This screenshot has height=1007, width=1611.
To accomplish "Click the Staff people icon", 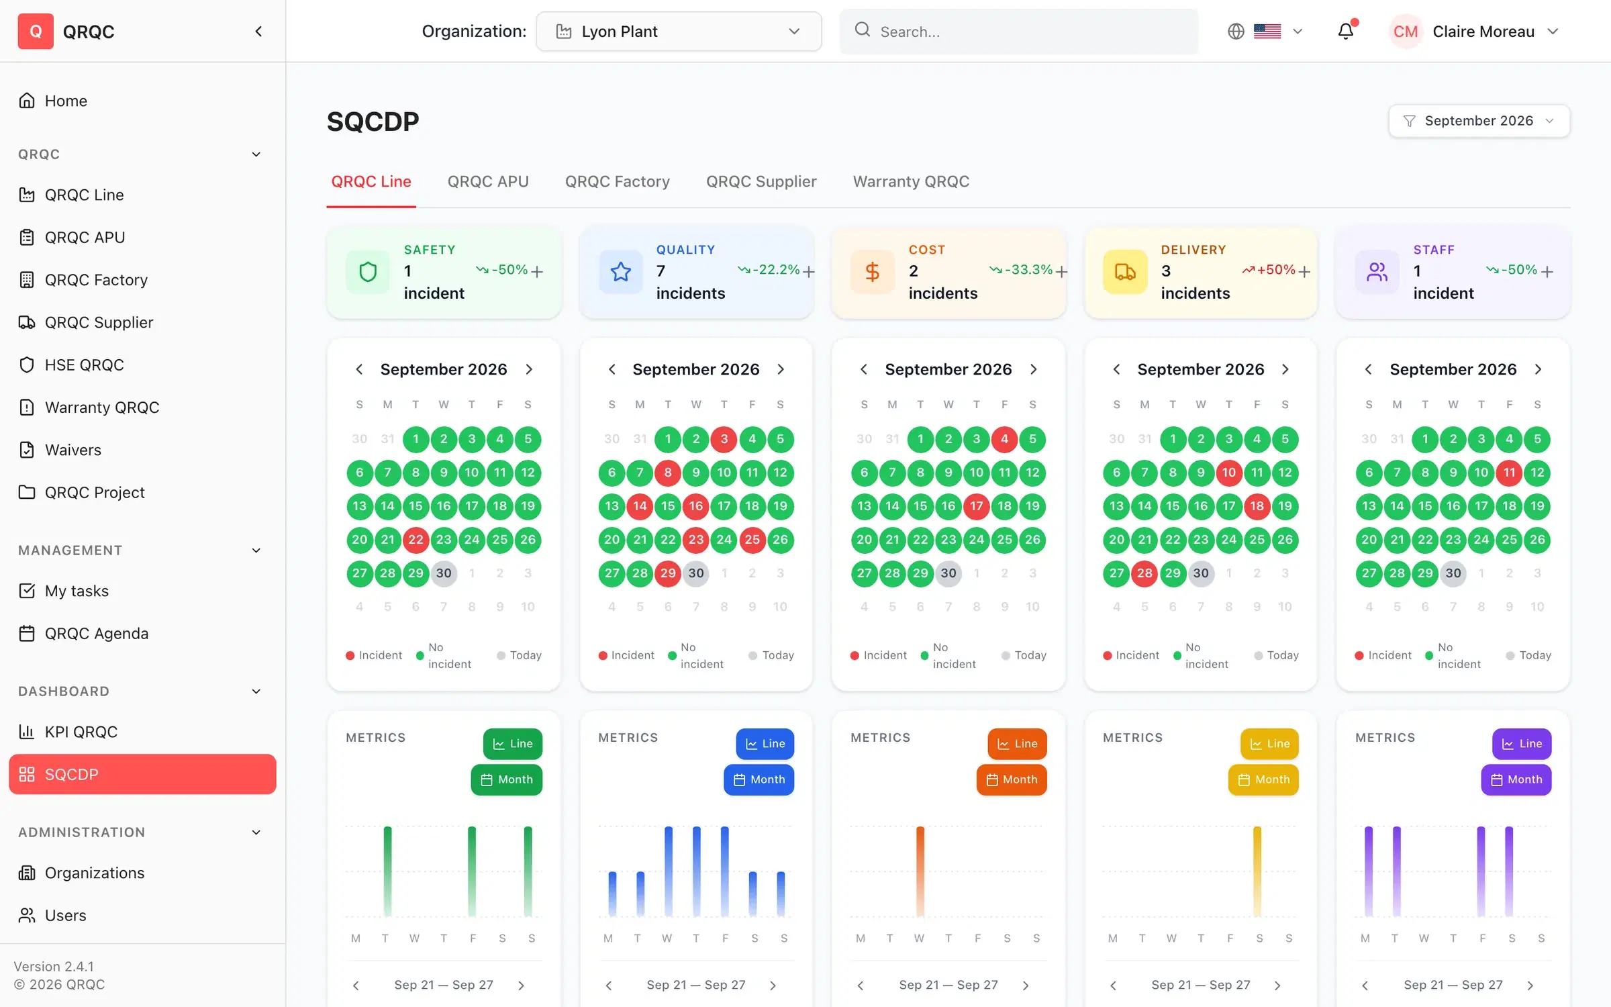I will (1377, 272).
